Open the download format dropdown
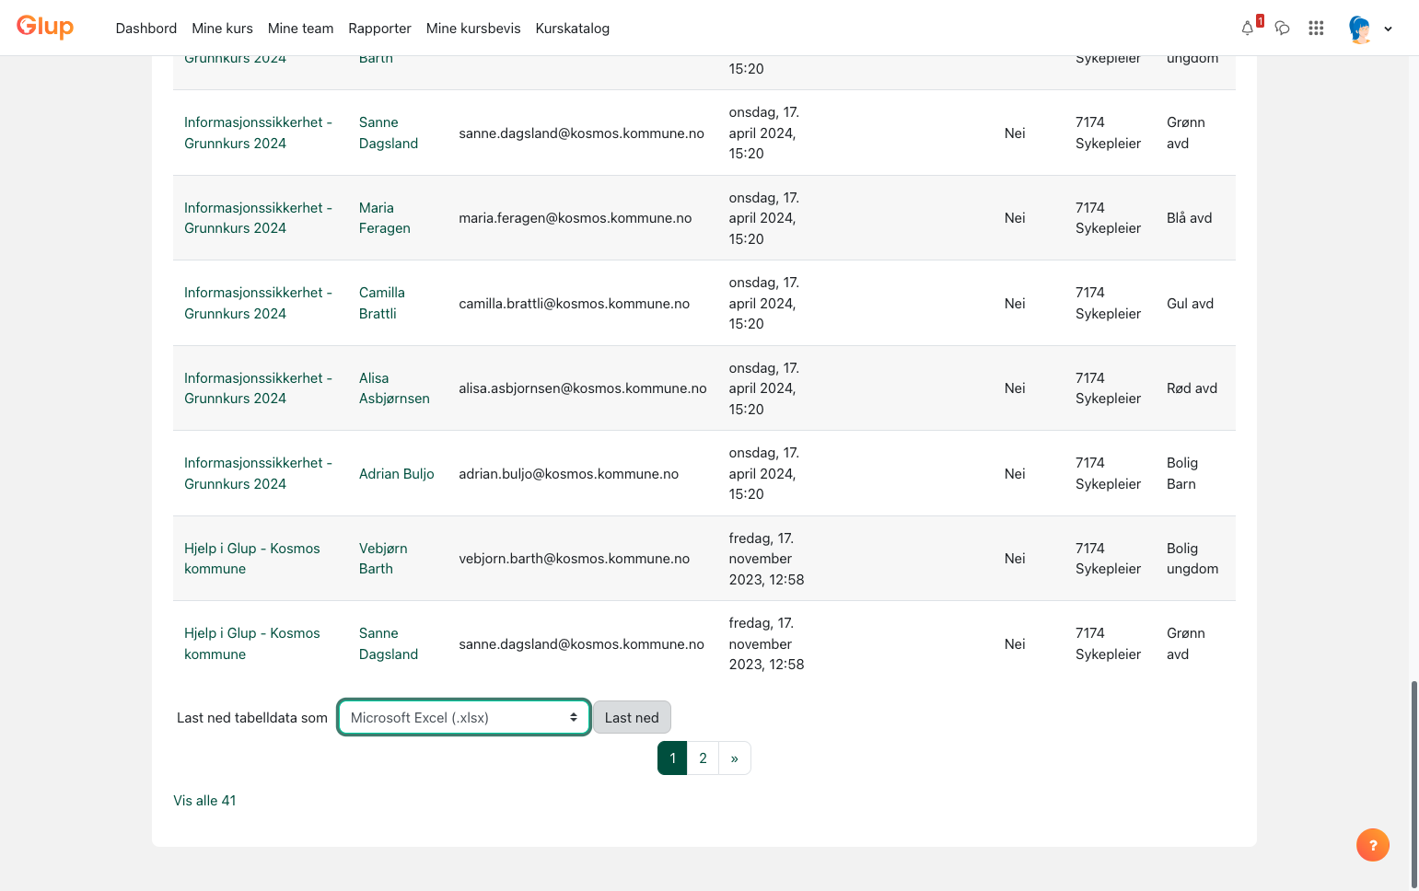This screenshot has width=1419, height=891. 464,718
